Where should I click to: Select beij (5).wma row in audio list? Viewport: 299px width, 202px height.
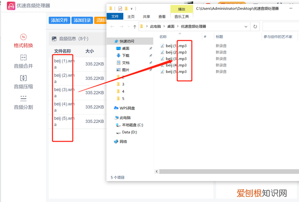click(x=78, y=122)
